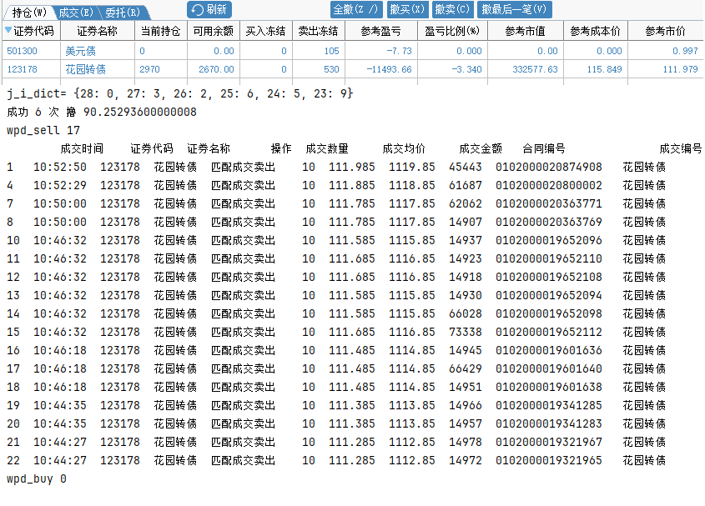Click trade time 10:52:29
The width and height of the screenshot is (705, 506).
[x=60, y=186]
